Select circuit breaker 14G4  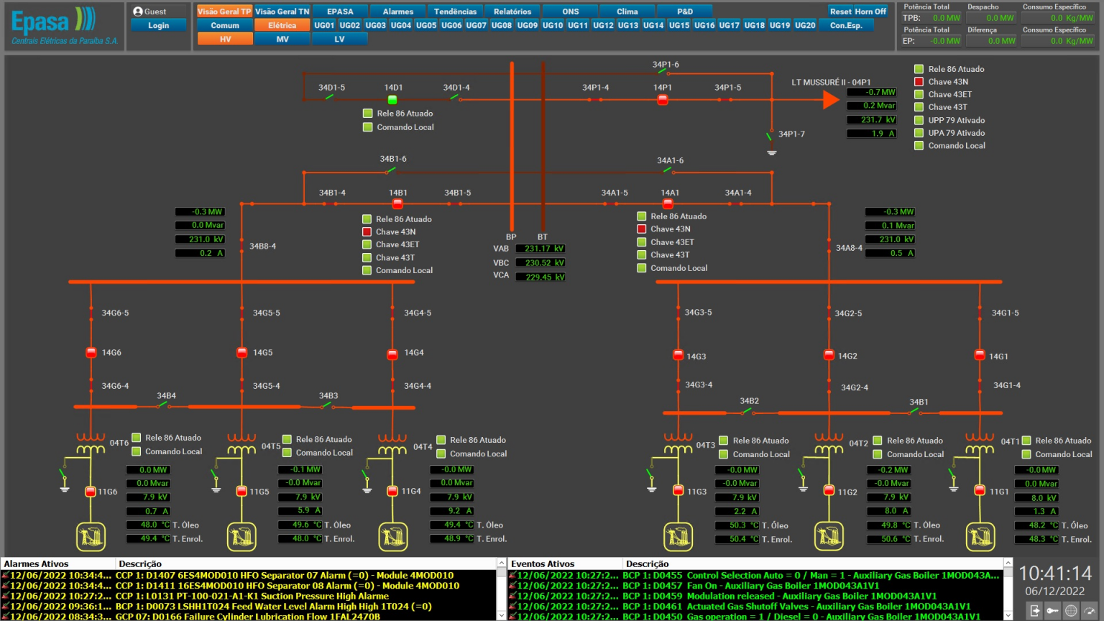pyautogui.click(x=392, y=354)
